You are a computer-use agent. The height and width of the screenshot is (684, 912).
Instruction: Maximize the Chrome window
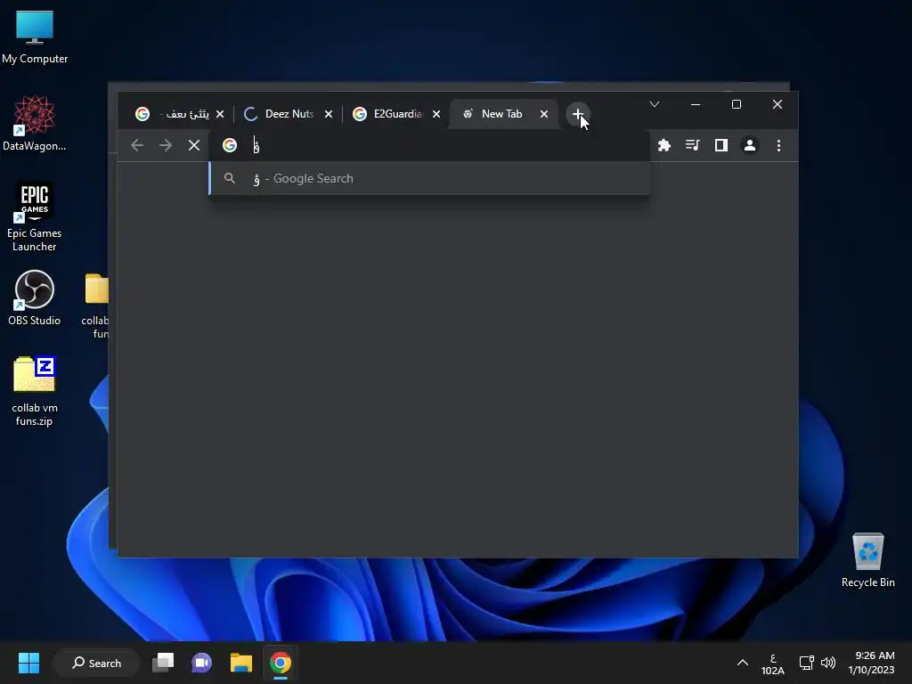click(737, 105)
